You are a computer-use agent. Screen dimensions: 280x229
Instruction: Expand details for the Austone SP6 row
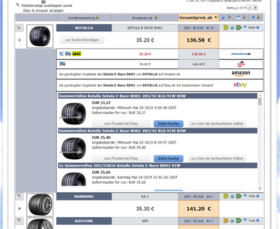coord(19,221)
